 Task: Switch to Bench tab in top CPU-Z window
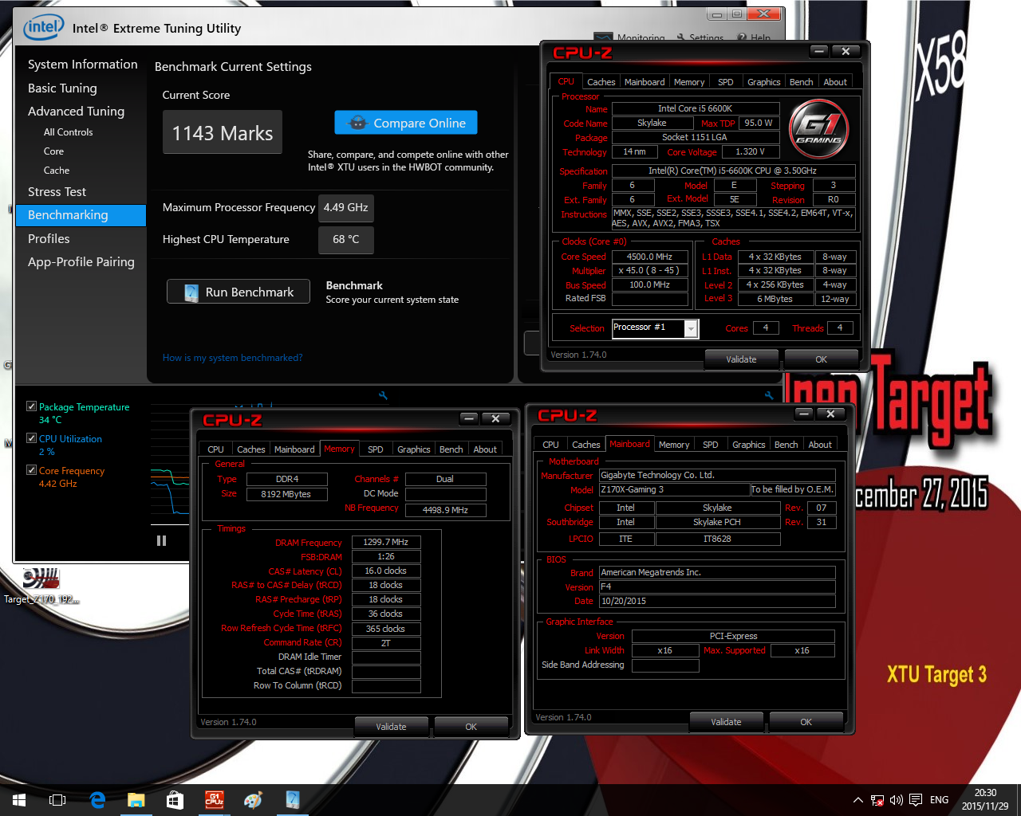click(801, 82)
